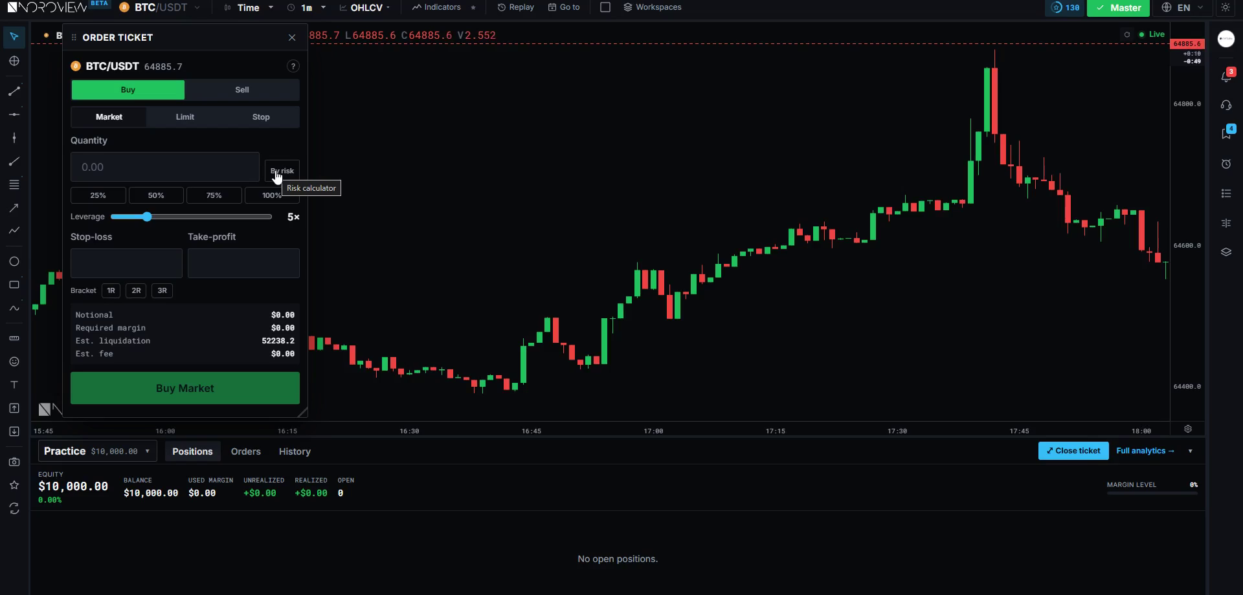Viewport: 1243px width, 595px height.
Task: Open the 1m interval dropdown
Action: [306, 8]
